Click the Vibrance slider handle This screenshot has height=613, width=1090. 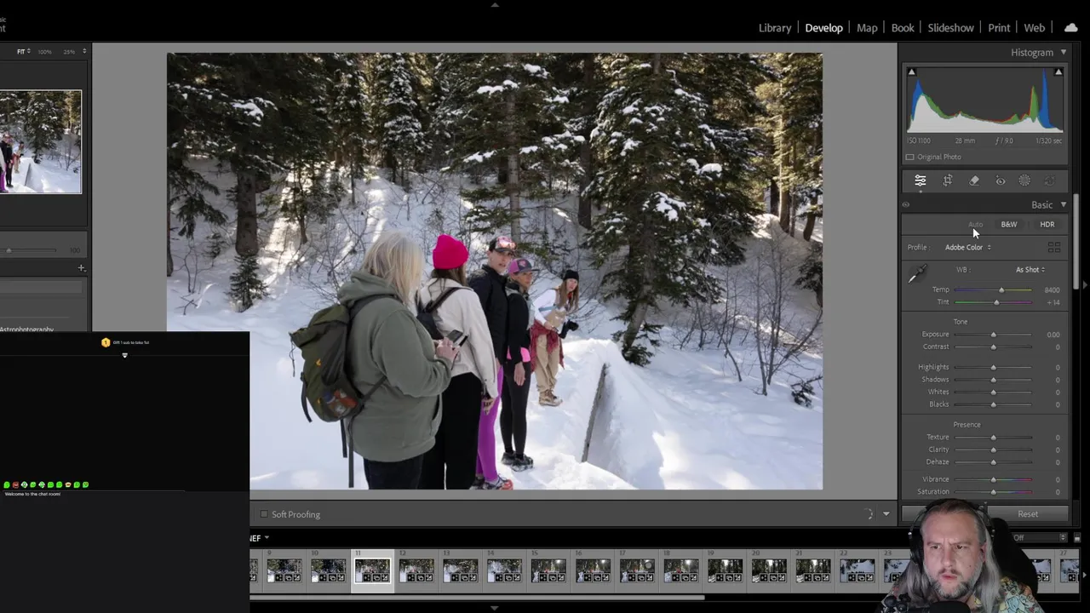[x=993, y=479]
